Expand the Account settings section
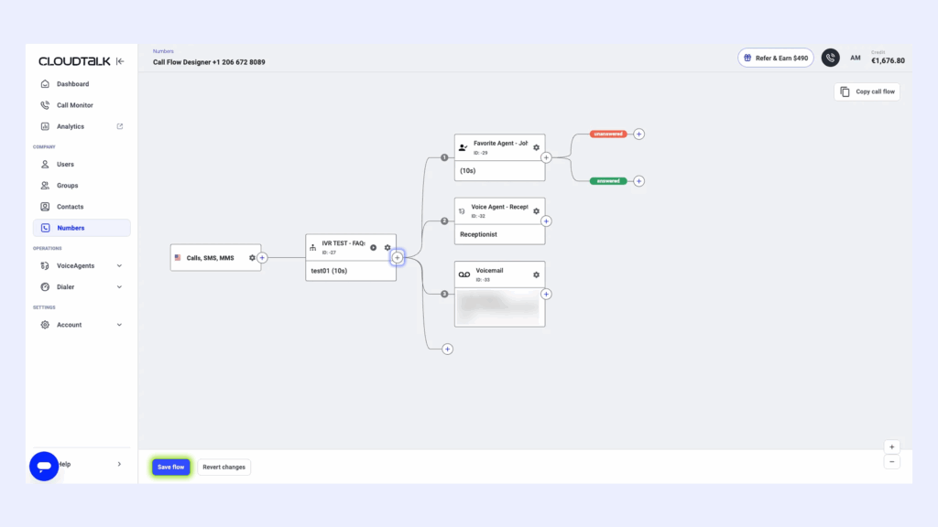 click(68, 324)
